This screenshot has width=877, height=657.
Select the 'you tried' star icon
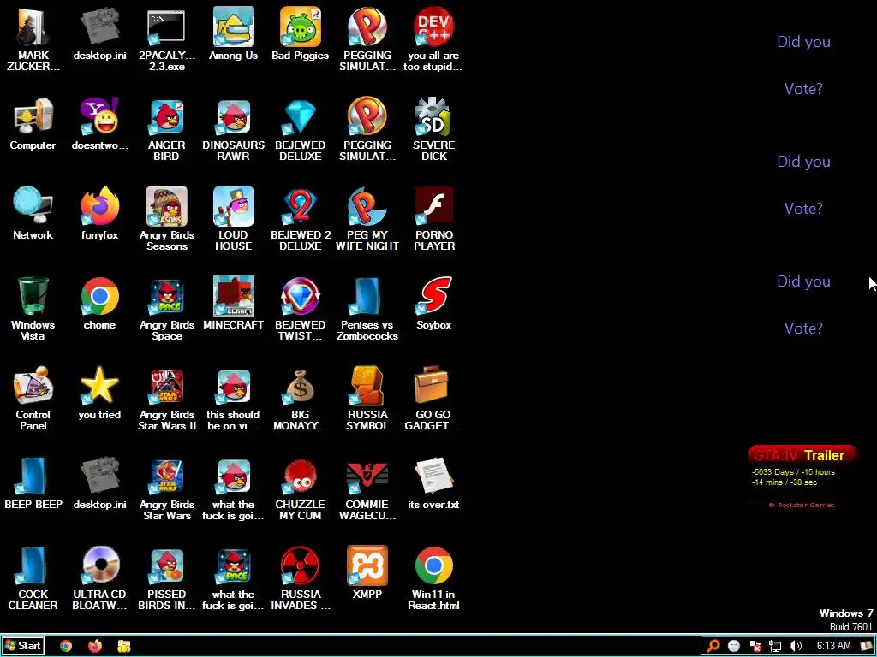tap(99, 394)
